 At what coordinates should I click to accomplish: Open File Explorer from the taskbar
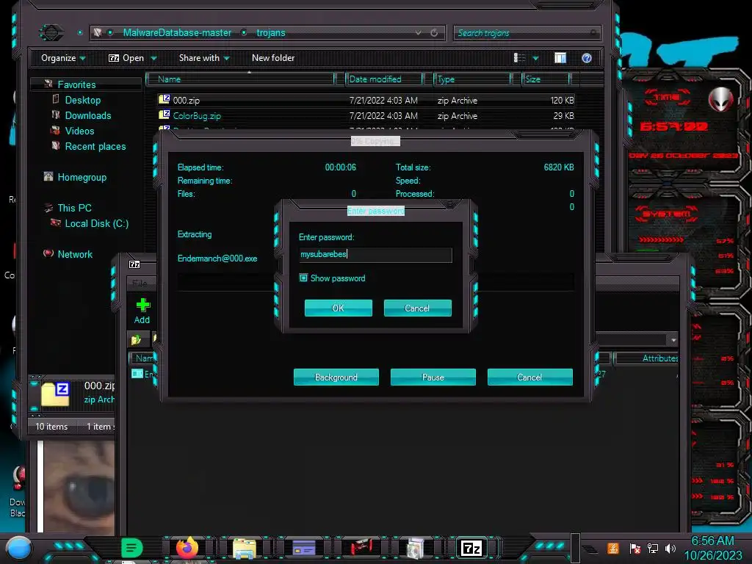pyautogui.click(x=245, y=548)
